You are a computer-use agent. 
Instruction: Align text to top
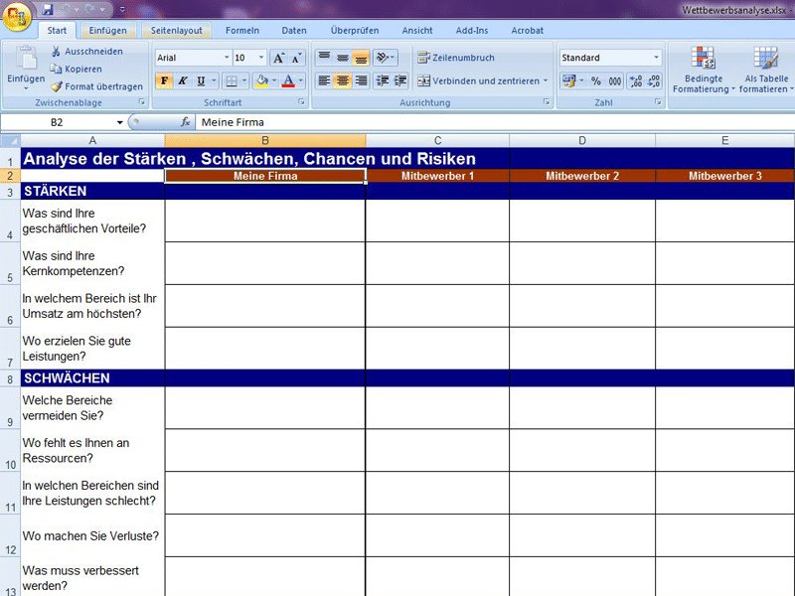324,58
